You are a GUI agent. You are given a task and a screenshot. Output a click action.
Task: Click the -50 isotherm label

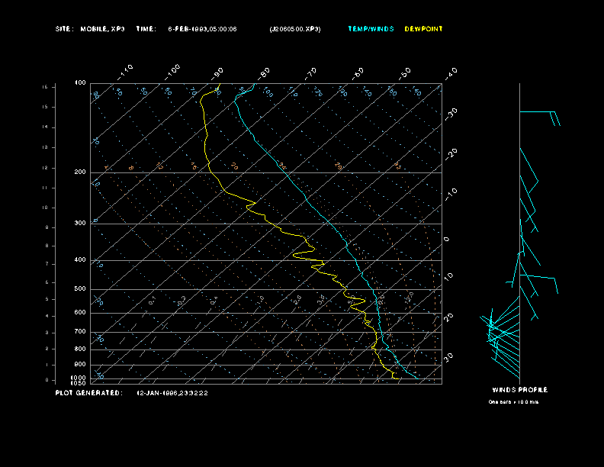coord(404,73)
